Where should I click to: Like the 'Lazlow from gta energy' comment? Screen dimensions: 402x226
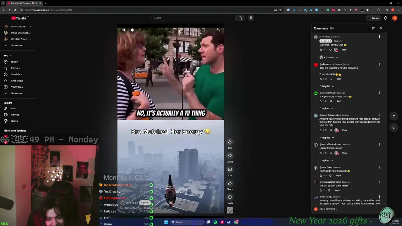pyautogui.click(x=321, y=153)
